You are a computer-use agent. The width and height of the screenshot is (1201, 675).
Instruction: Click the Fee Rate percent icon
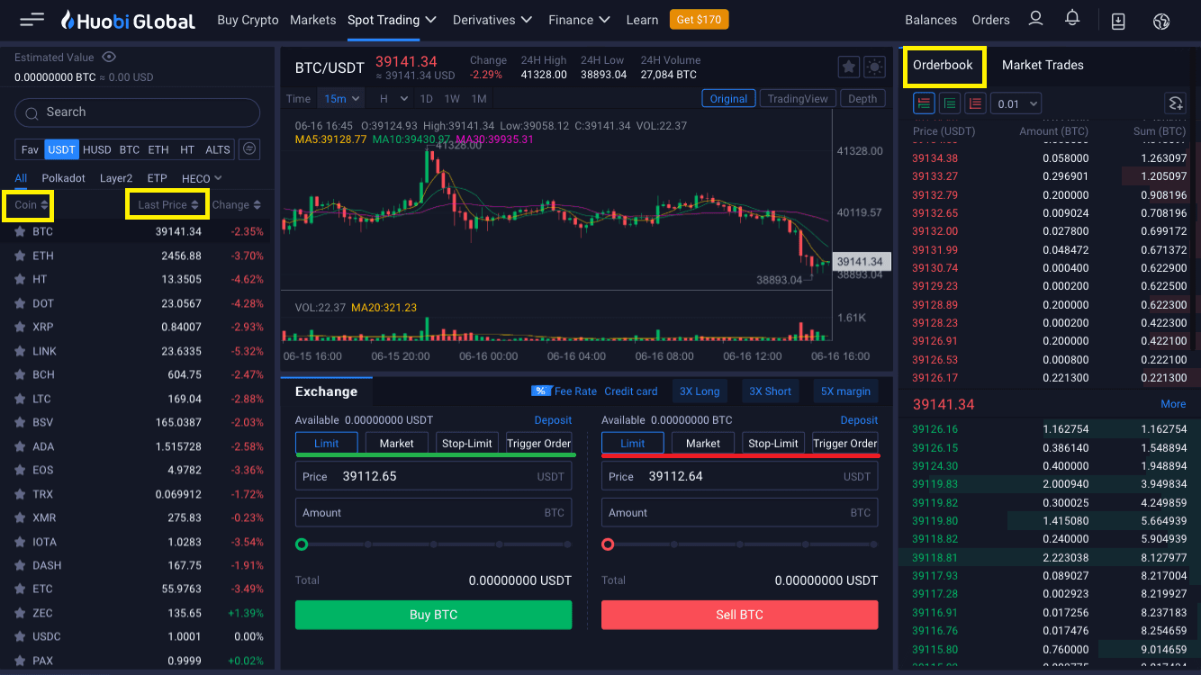541,391
